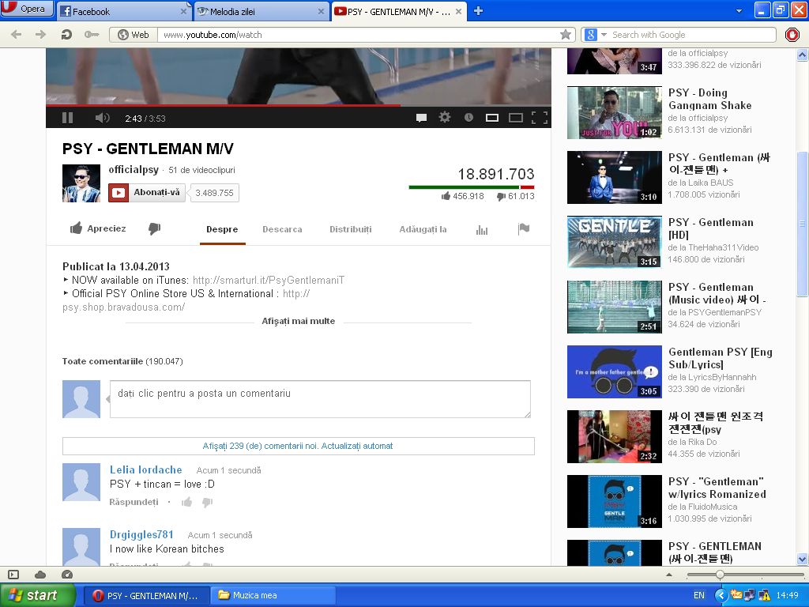This screenshot has height=607, width=809.
Task: Click the Search with Google field
Action: click(692, 35)
